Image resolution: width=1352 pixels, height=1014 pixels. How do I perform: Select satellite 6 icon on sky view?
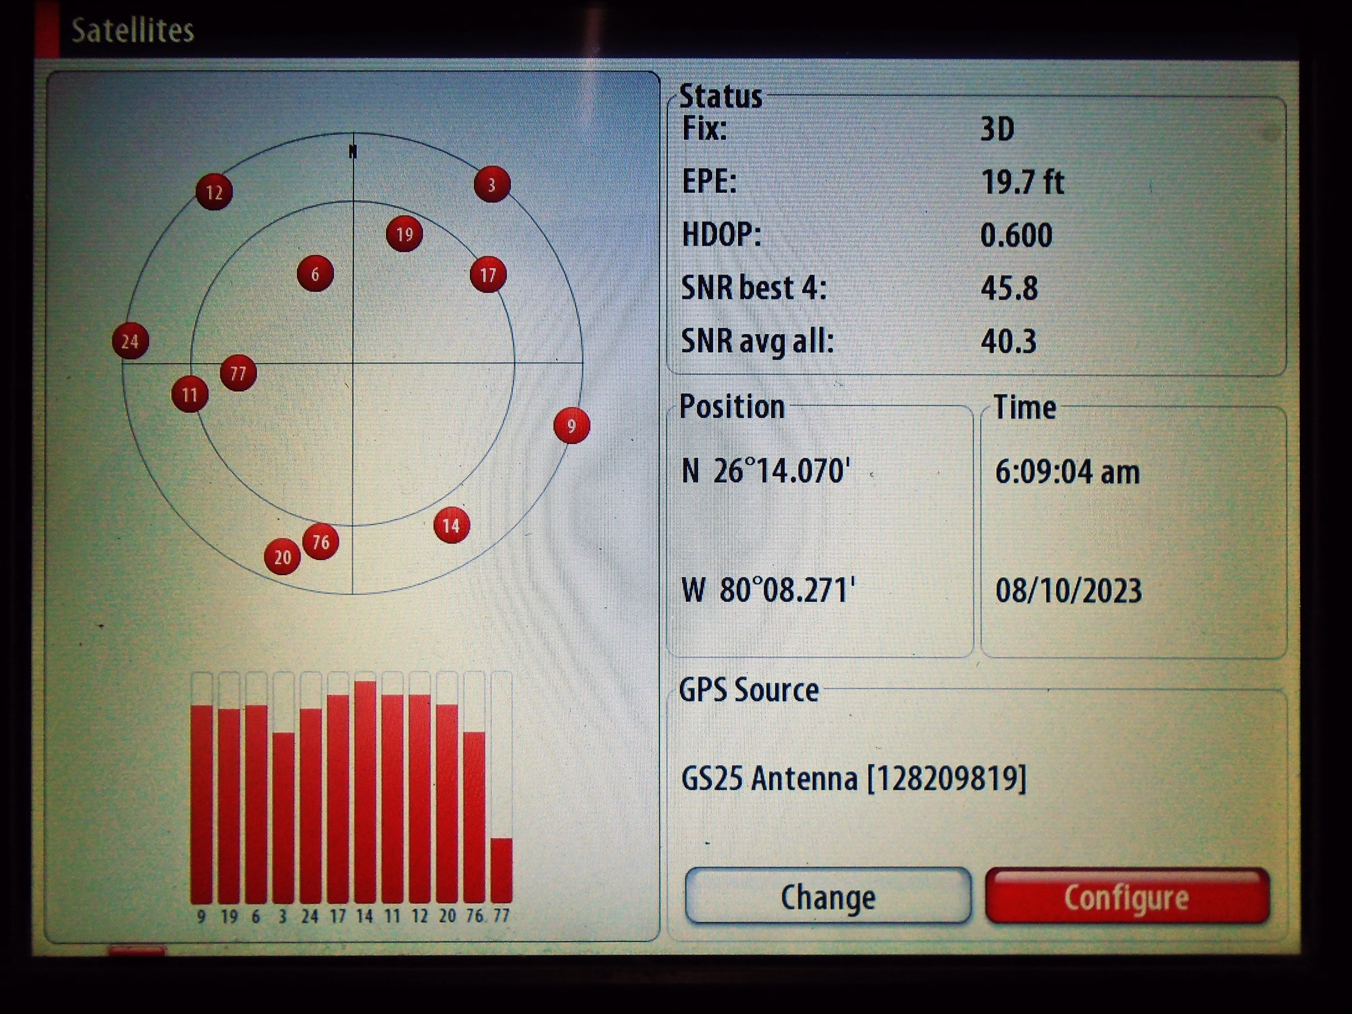click(x=315, y=273)
